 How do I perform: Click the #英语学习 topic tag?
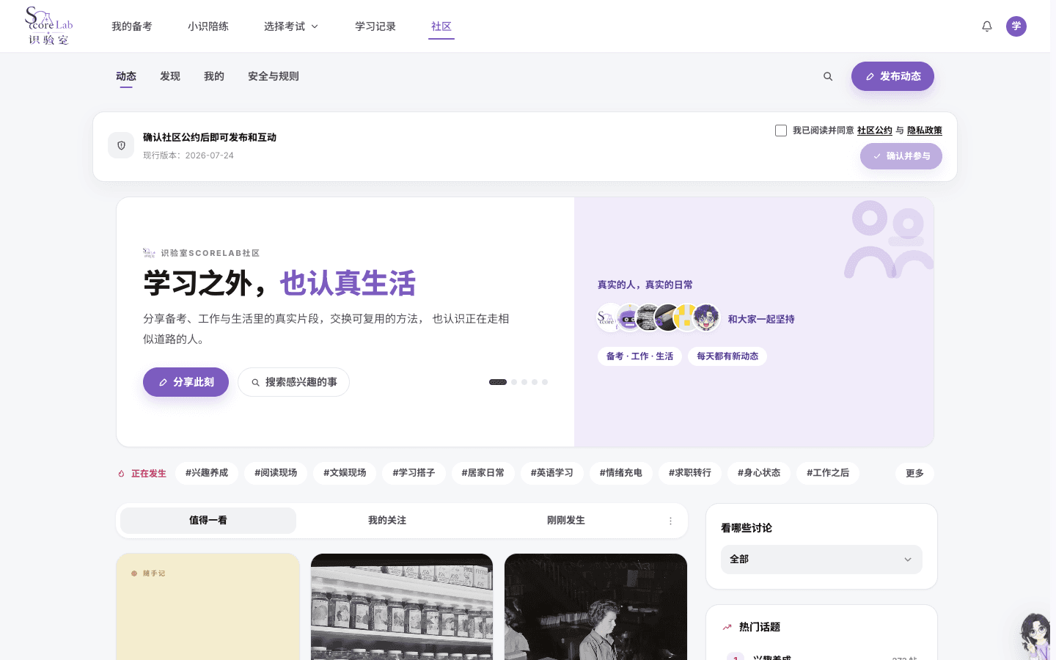[552, 473]
